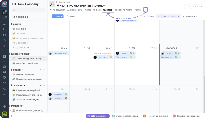Click the plus icon to add a view tab
This screenshot has width=205, height=118.
click(x=145, y=10)
